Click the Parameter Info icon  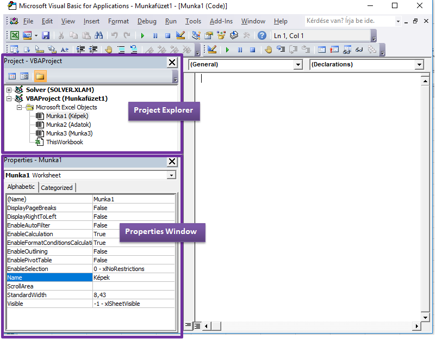[x=52, y=50]
